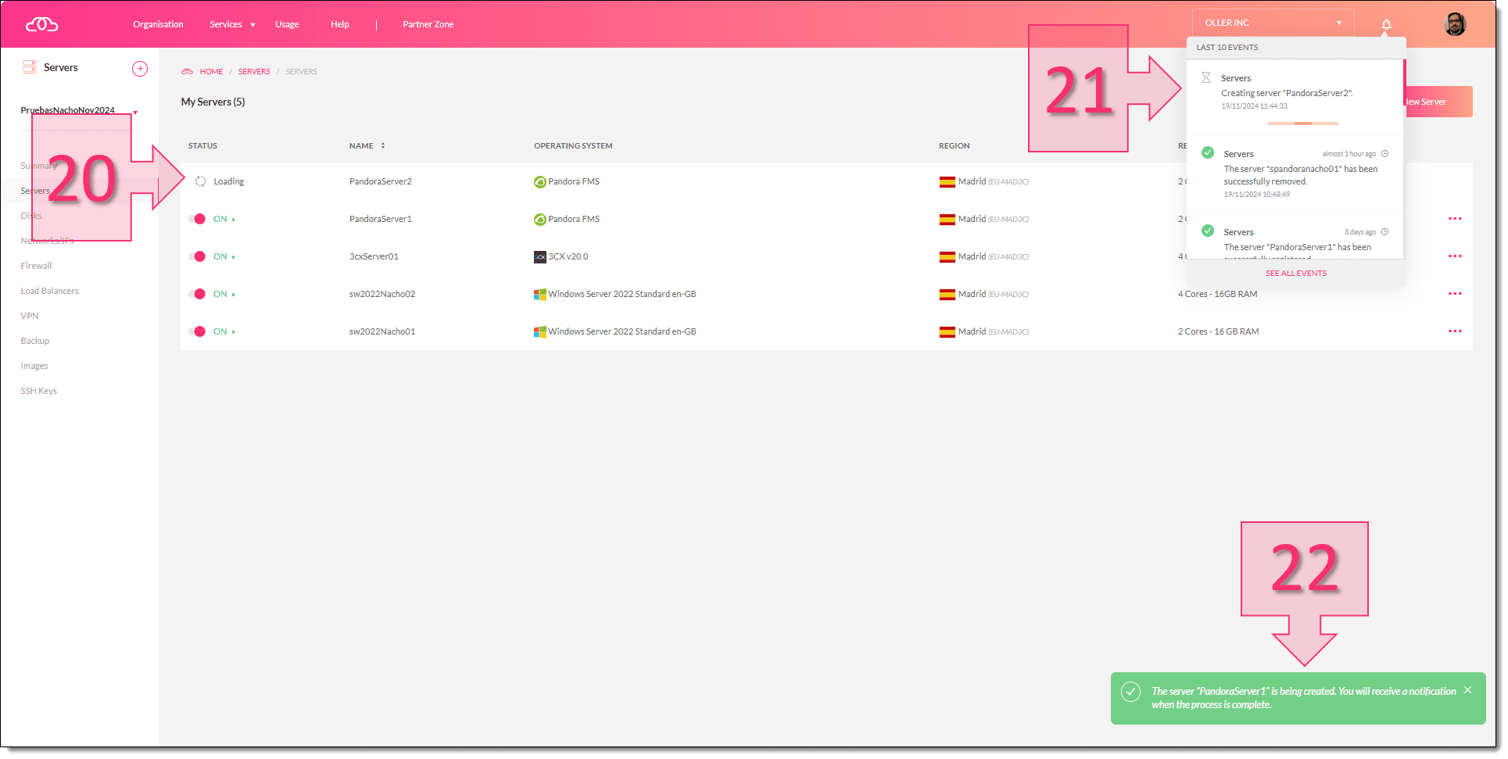Screen dimensions: 1508x759
Task: Open the Usage menu
Action: pyautogui.click(x=287, y=25)
